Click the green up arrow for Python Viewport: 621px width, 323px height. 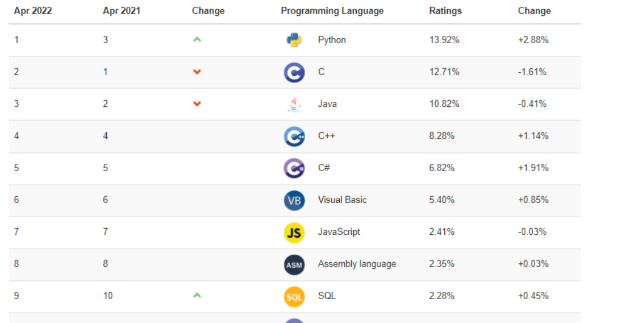tap(197, 40)
